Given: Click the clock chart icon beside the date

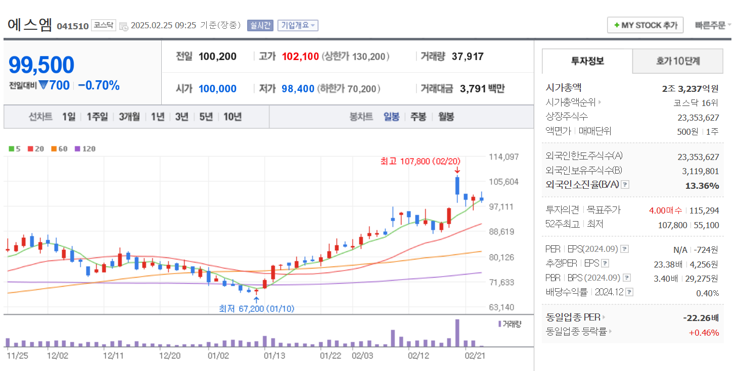Looking at the screenshot, I should pos(123,25).
